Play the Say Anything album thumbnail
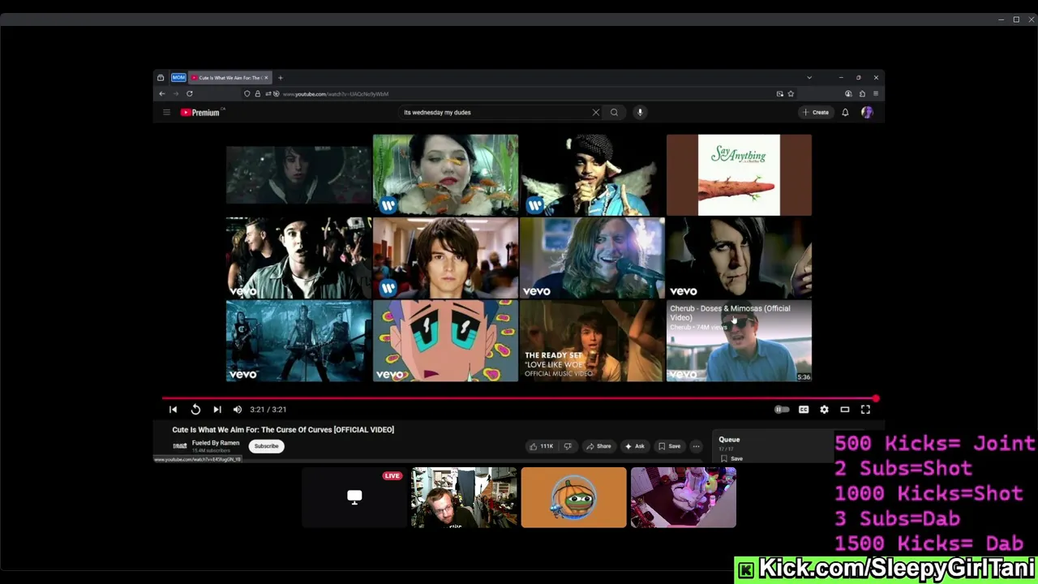Screen dimensions: 1038x584 pos(739,175)
